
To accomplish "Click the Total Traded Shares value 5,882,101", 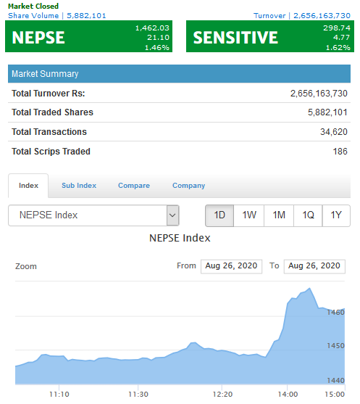I will (x=327, y=112).
